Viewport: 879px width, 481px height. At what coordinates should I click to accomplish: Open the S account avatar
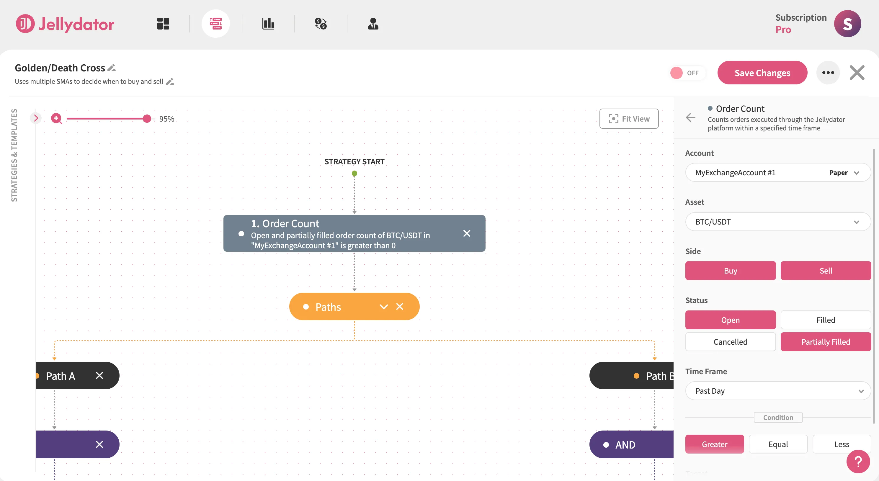[848, 24]
